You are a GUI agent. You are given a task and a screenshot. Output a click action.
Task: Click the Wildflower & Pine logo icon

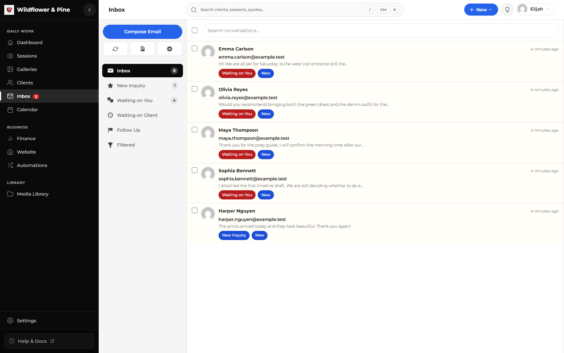[x=9, y=10]
